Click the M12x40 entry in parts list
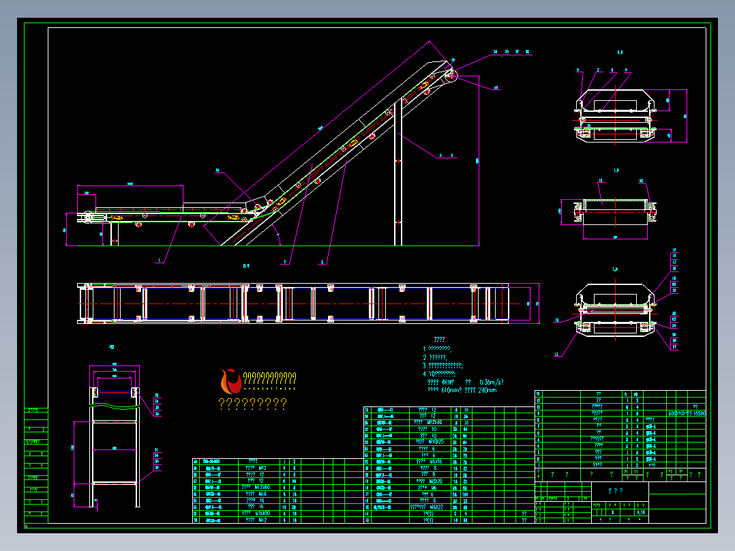The width and height of the screenshot is (735, 551). click(x=427, y=423)
